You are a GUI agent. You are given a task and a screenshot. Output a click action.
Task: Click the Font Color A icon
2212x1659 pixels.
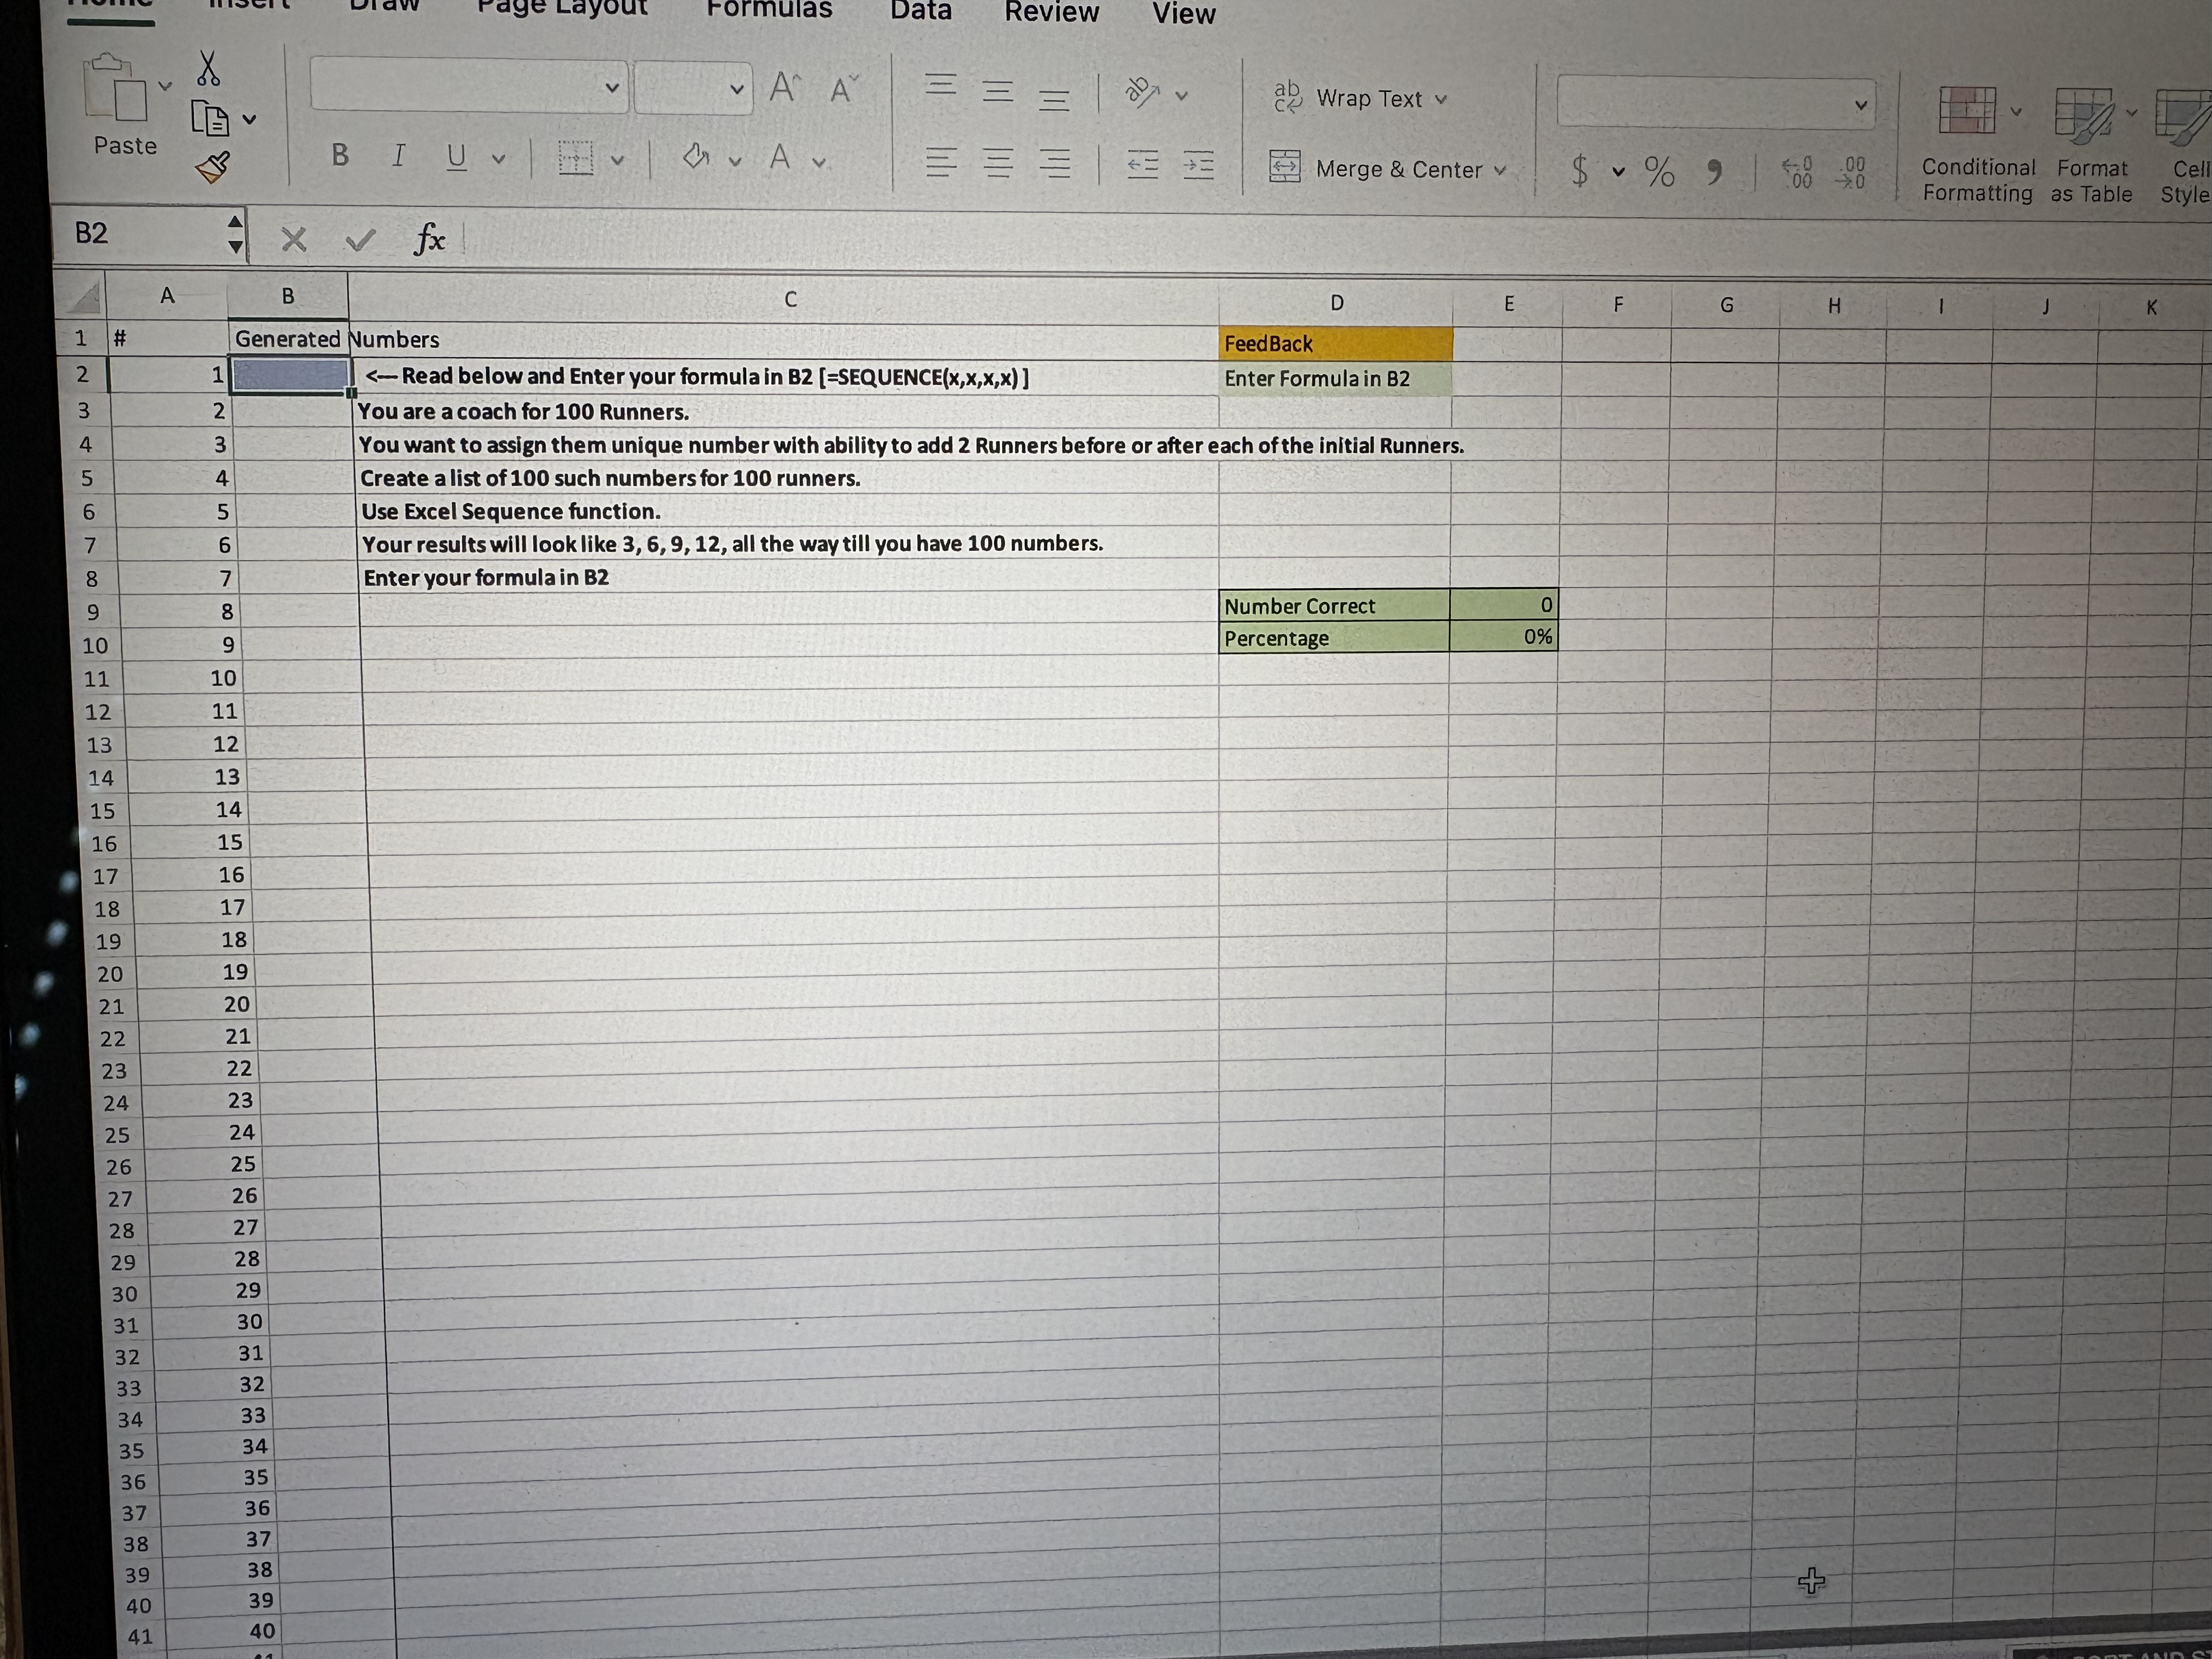tap(780, 157)
